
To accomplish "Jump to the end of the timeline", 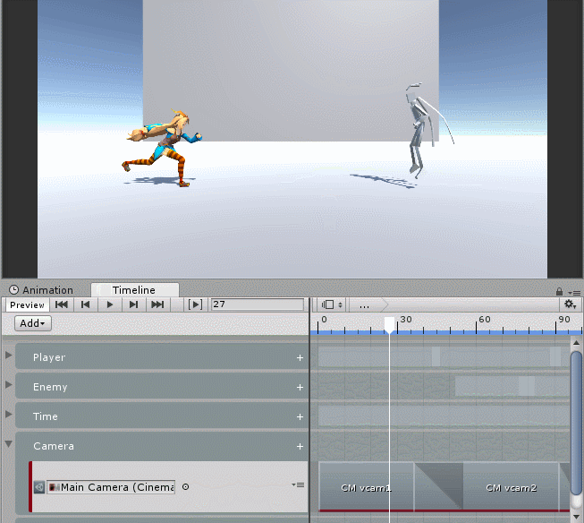I will point(158,304).
